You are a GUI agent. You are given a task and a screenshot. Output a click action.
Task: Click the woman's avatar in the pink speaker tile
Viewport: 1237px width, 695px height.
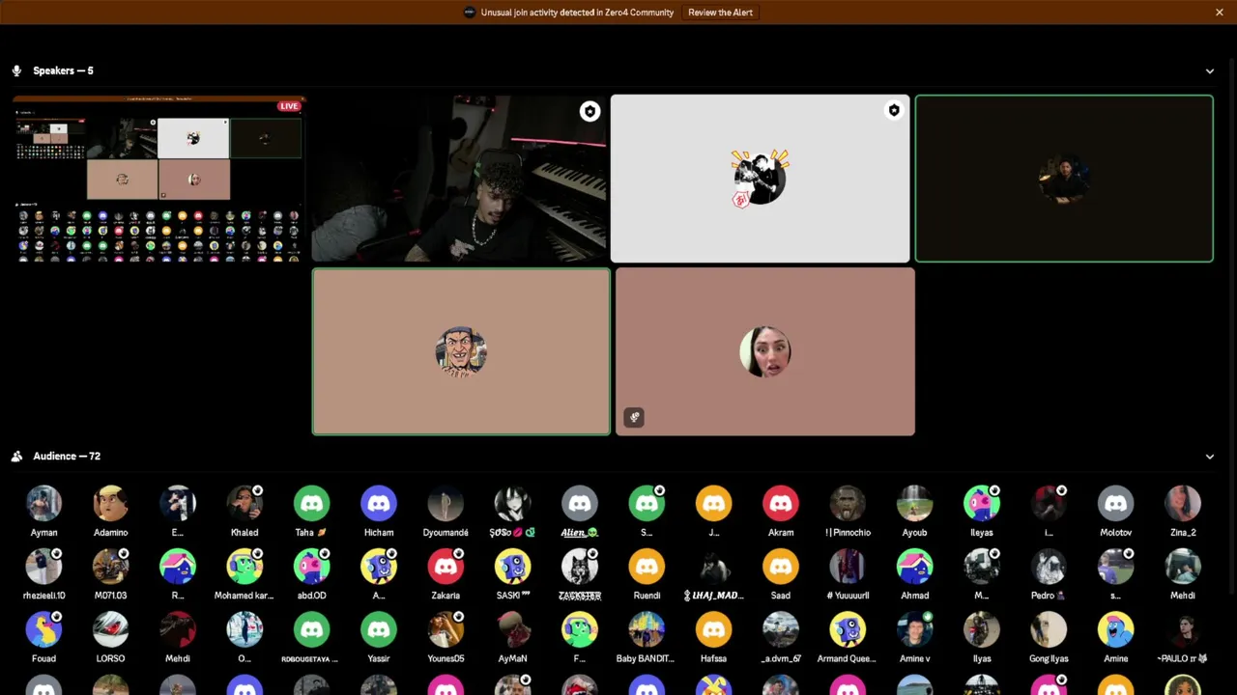coord(765,351)
